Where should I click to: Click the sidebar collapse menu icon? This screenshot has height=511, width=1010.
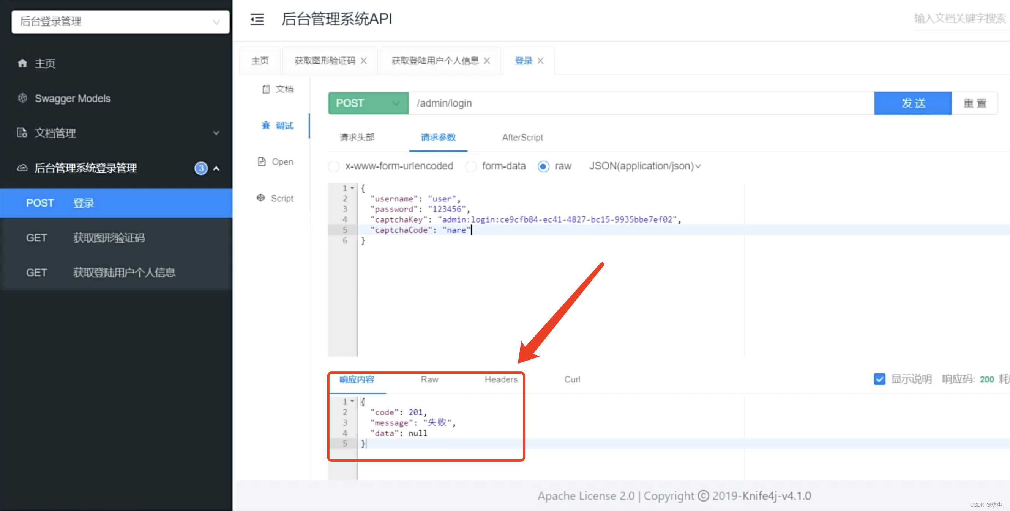coord(257,19)
